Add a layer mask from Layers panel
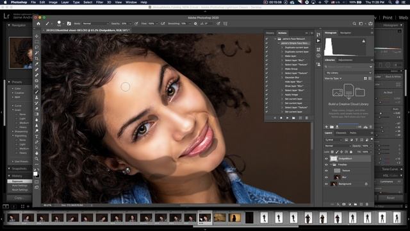 [x=344, y=204]
